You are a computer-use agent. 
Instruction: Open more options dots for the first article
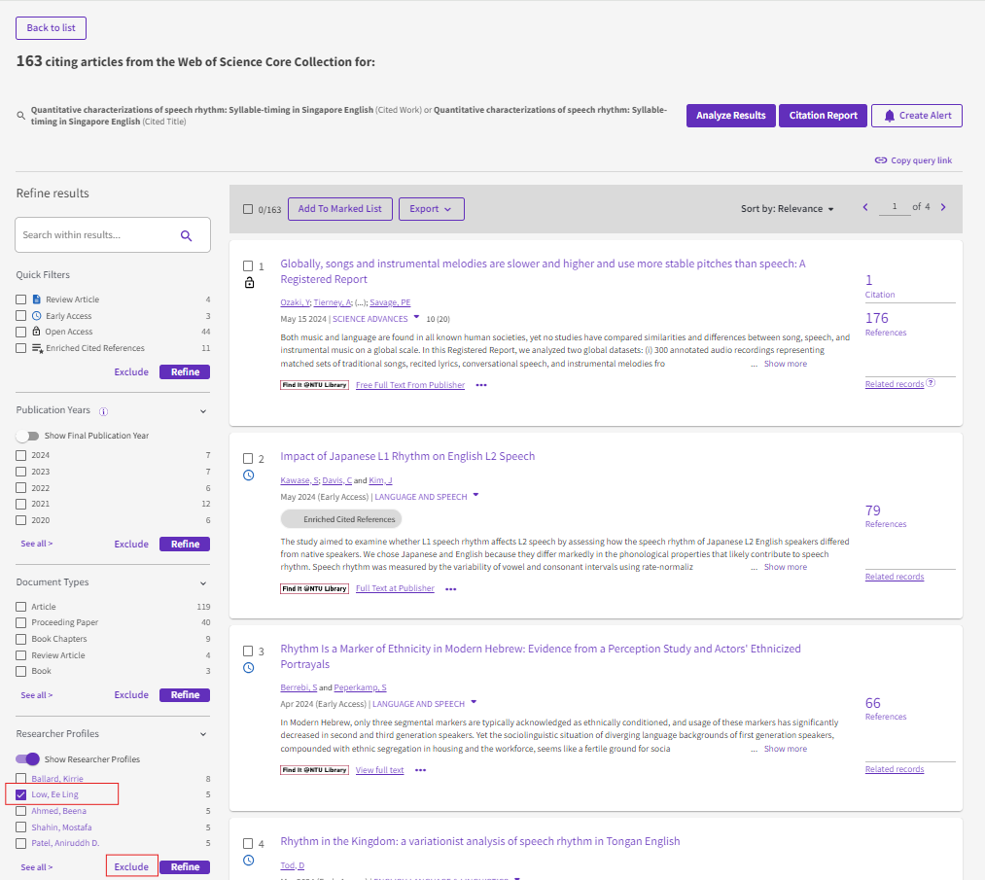(x=481, y=386)
